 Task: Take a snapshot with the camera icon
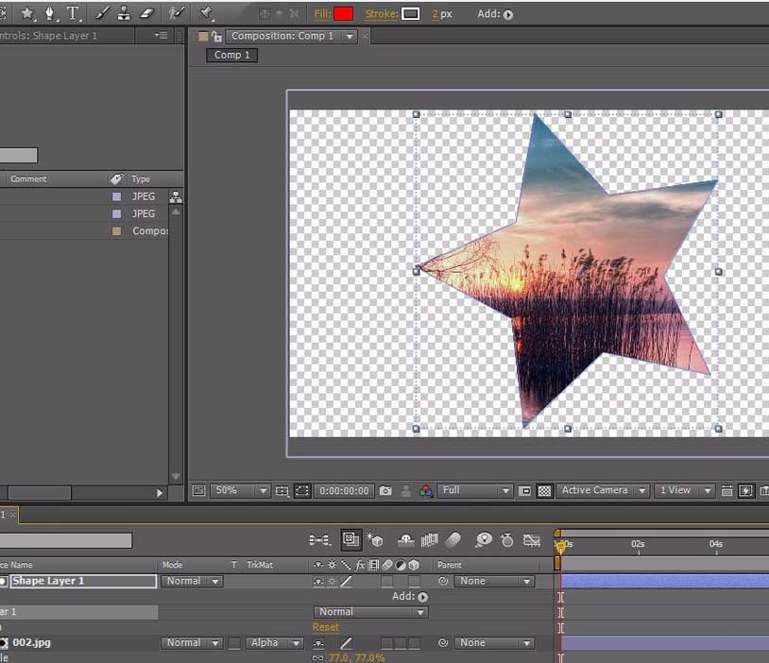tap(385, 491)
